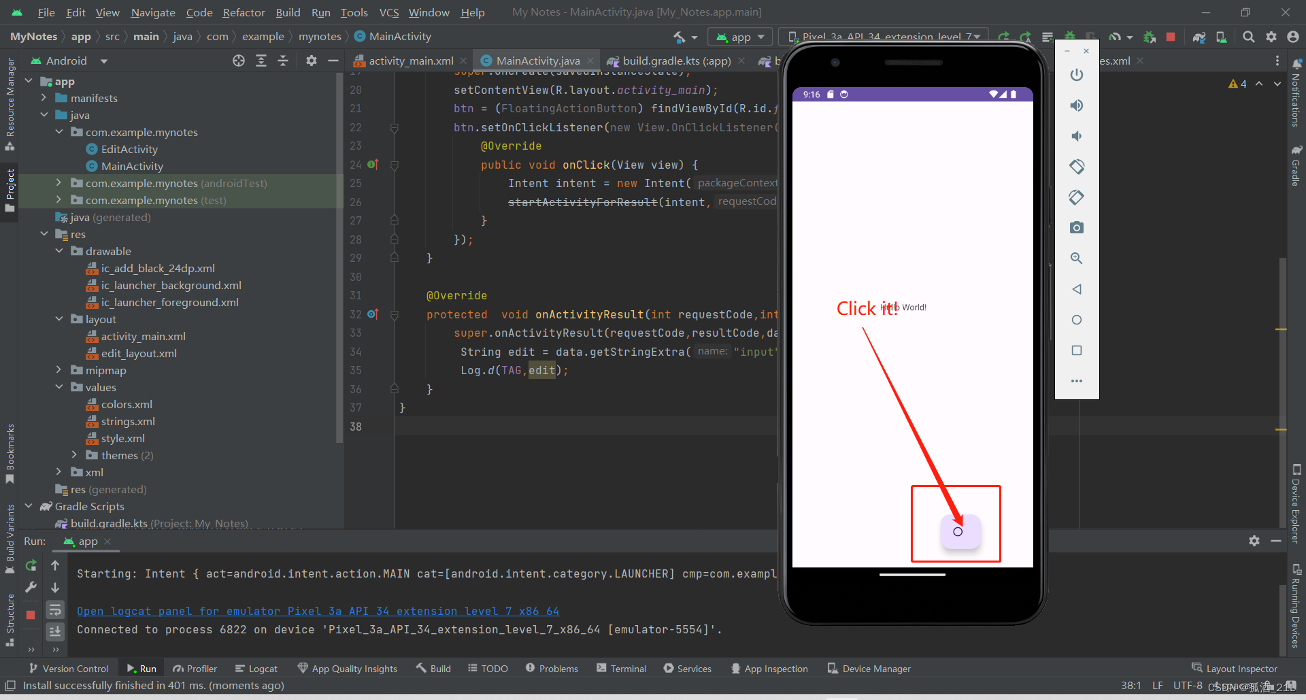Image resolution: width=1306 pixels, height=700 pixels.
Task: Open Terminal tool window button
Action: coord(621,669)
